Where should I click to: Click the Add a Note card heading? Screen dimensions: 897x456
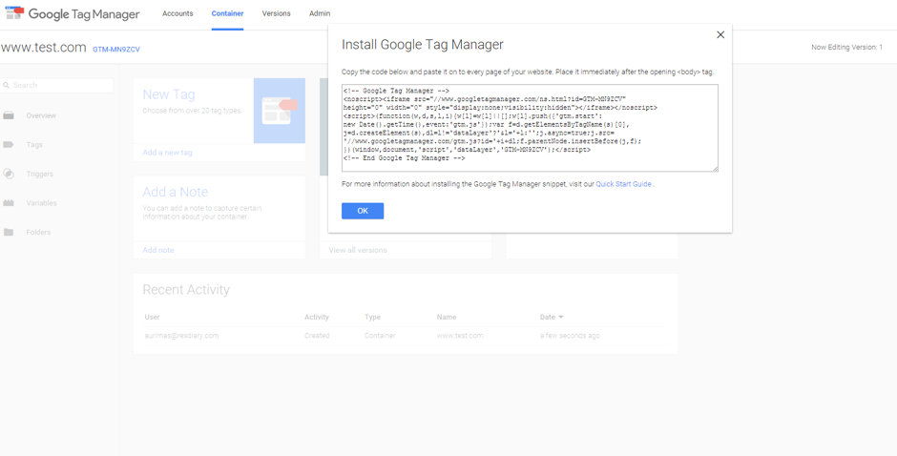point(175,192)
